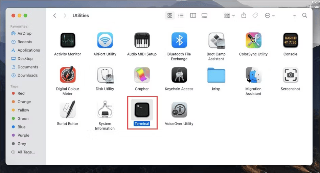320x173 pixels.
Task: Open Documents in the sidebar
Action: 24,67
